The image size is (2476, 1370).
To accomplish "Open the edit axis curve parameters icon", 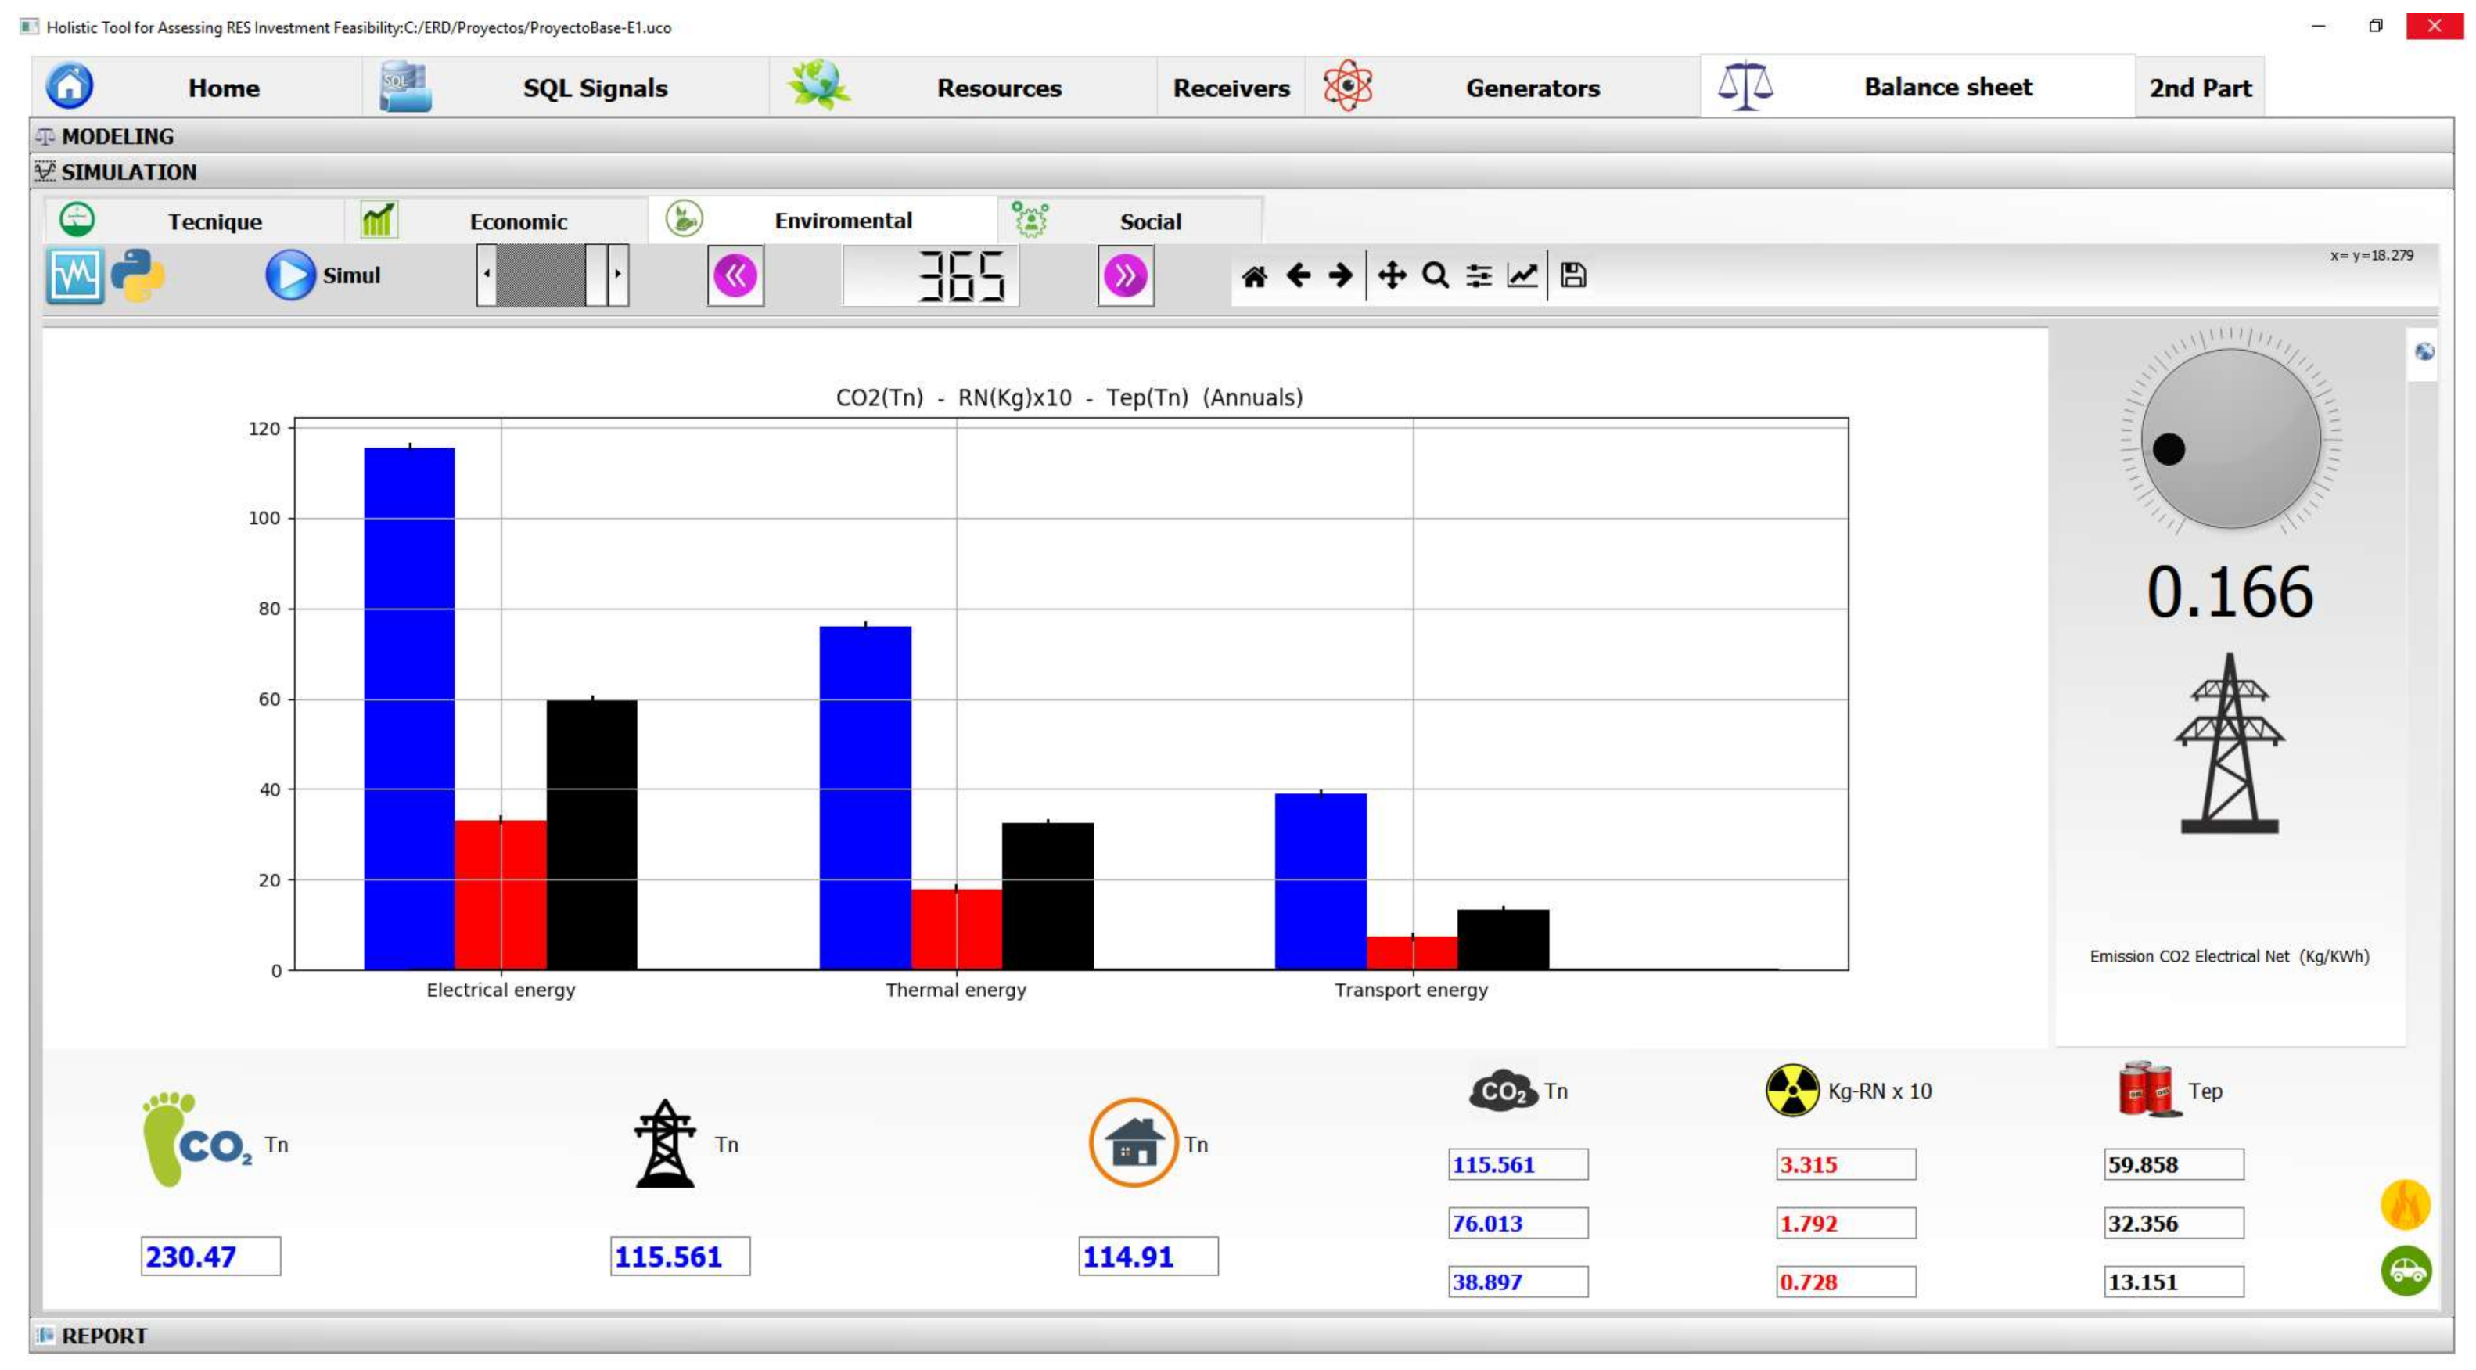I will tap(1522, 277).
